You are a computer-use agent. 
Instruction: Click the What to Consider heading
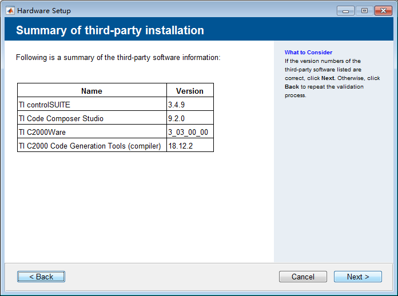[x=308, y=52]
